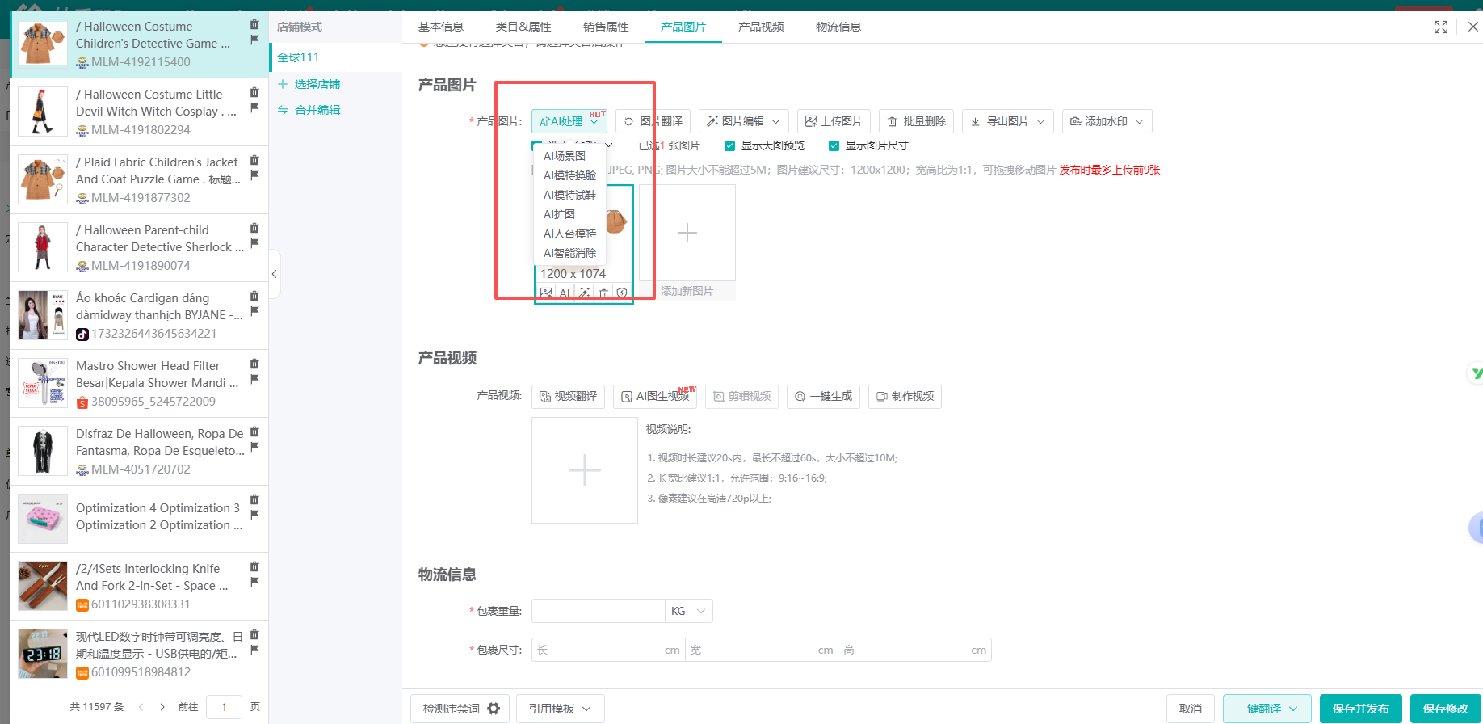This screenshot has width=1483, height=724.
Task: Go to the next page of the product list
Action: [162, 707]
